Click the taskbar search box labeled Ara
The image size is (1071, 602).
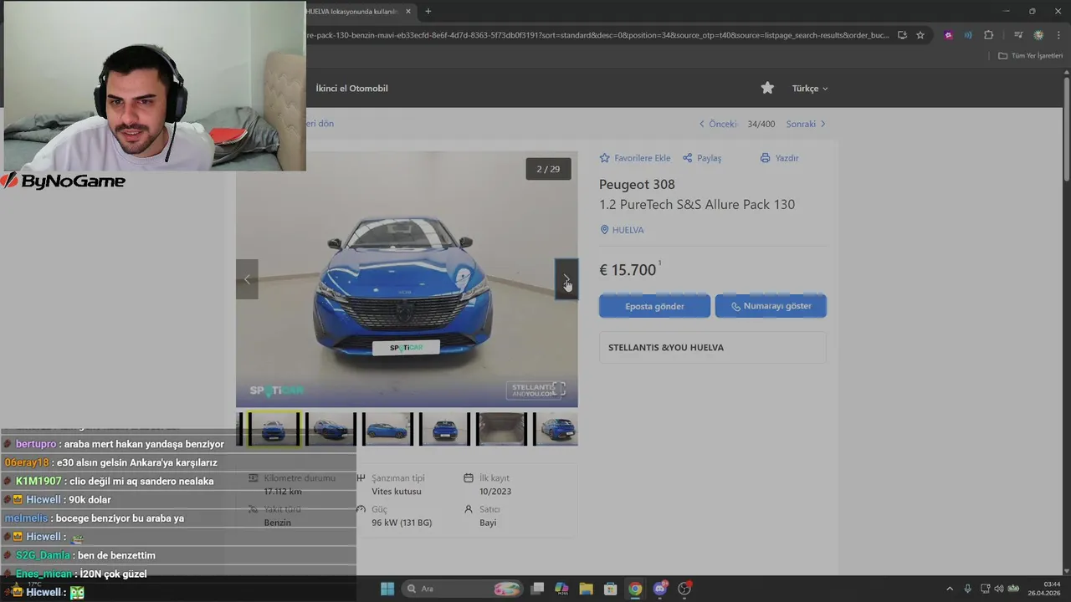pyautogui.click(x=463, y=589)
